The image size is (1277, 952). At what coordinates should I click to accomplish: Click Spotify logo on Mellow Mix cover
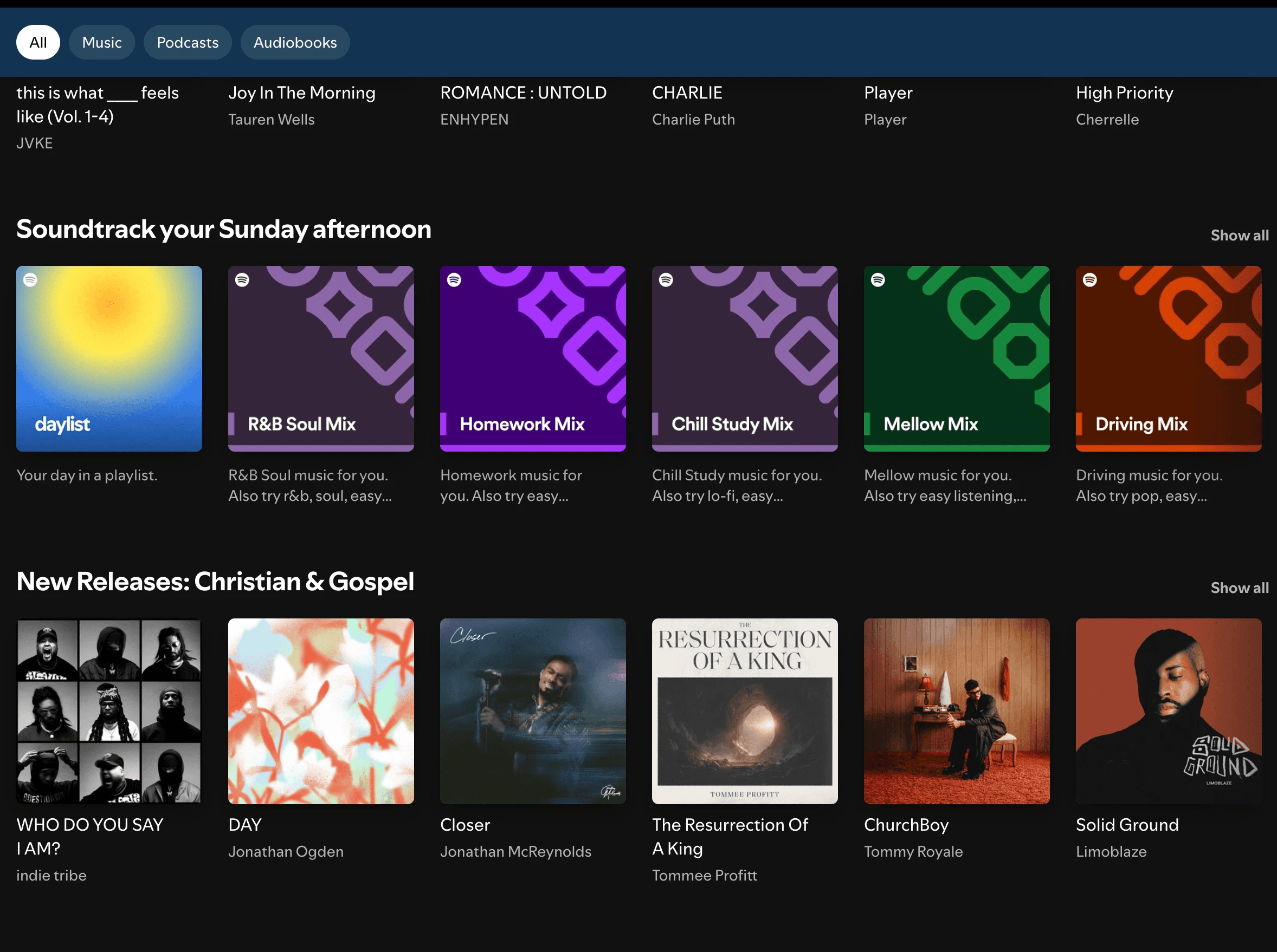pyautogui.click(x=878, y=280)
